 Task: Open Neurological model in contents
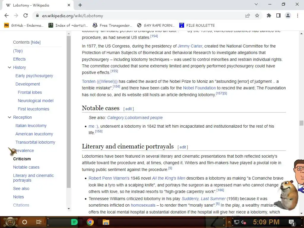click(x=36, y=101)
